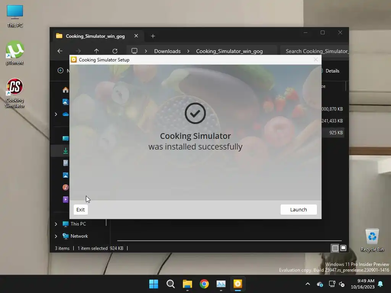Open the notifications bell

tap(381, 284)
